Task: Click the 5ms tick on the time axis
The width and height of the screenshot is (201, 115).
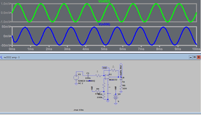Action: click(x=104, y=49)
